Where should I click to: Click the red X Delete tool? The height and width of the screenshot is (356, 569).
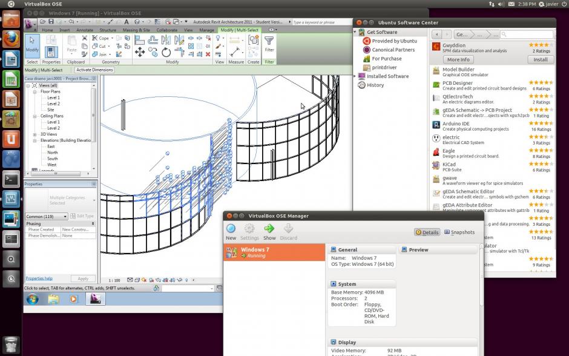208,54
